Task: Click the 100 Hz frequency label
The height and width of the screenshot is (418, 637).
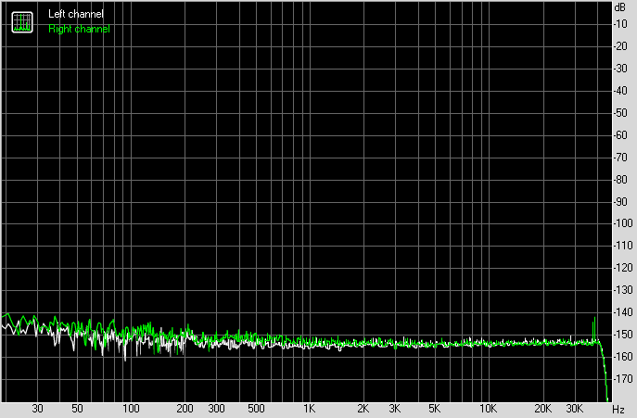Action: (131, 409)
